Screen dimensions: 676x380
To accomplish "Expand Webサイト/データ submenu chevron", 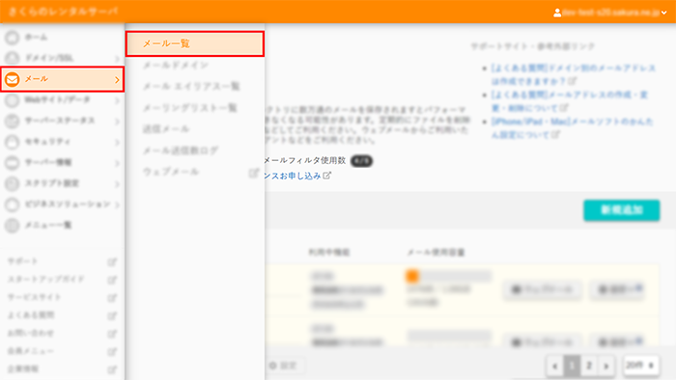I will click(117, 100).
